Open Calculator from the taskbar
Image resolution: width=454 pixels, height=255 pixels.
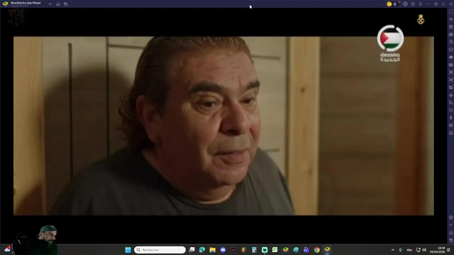254,250
